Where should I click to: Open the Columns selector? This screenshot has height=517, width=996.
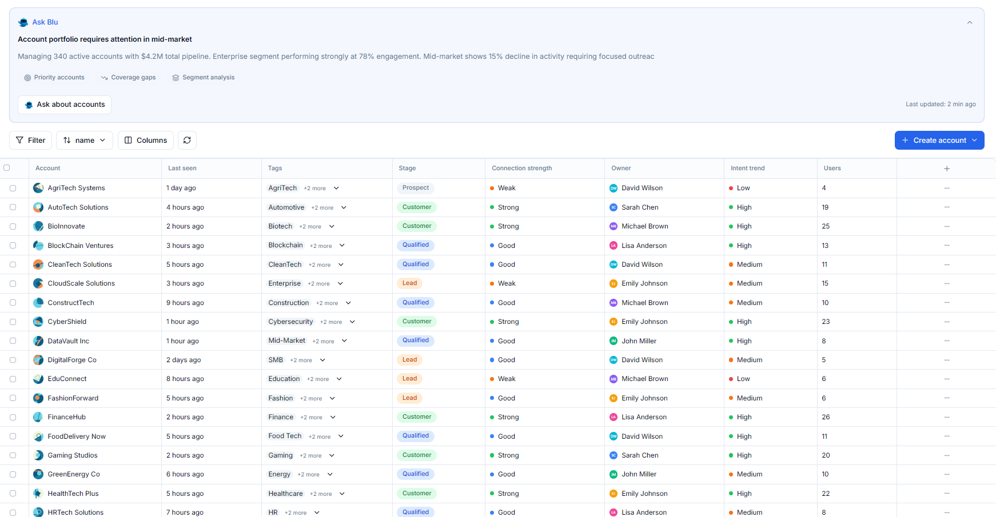(x=145, y=140)
